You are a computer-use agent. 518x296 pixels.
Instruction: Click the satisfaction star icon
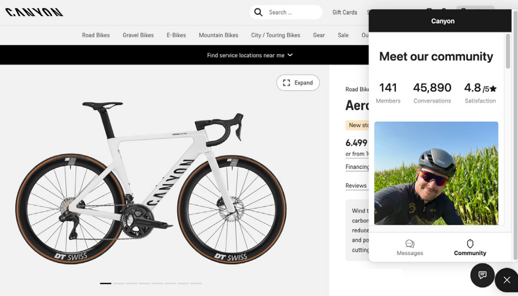(x=493, y=89)
